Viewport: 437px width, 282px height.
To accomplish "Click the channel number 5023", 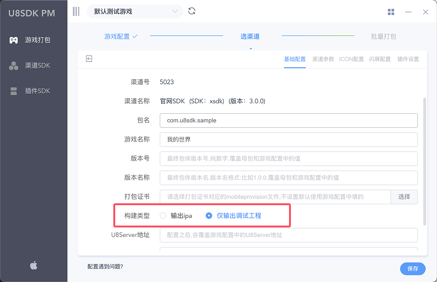I will click(167, 82).
